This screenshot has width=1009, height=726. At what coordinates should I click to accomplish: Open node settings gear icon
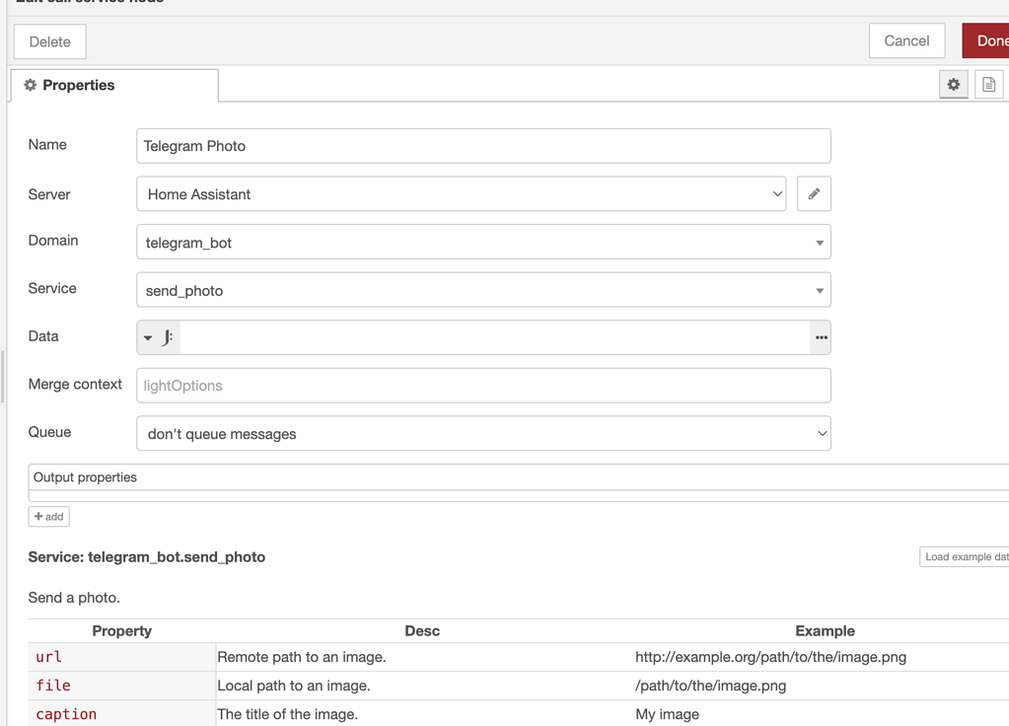tap(953, 84)
